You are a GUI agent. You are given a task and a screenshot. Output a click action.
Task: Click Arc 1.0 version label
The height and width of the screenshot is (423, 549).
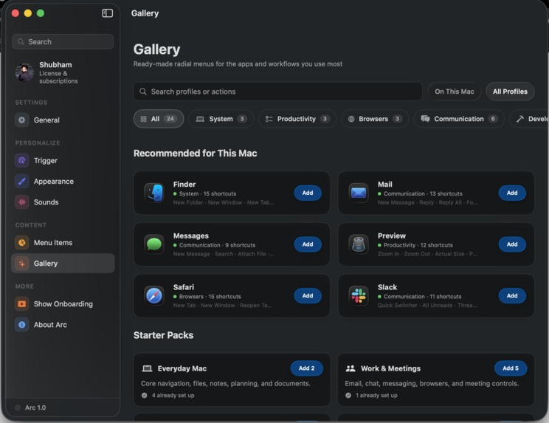point(35,408)
